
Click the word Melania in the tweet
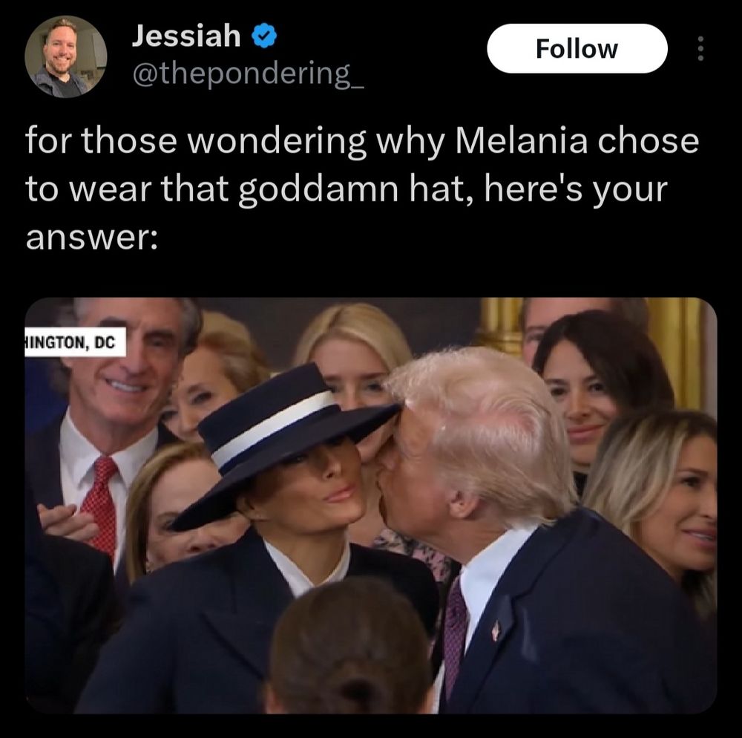pyautogui.click(x=521, y=140)
